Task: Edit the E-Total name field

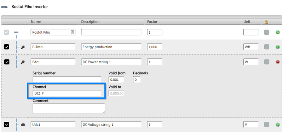Action: pyautogui.click(x=53, y=47)
